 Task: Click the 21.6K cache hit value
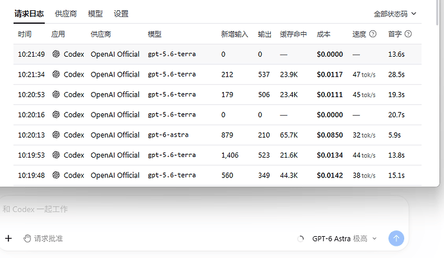click(x=289, y=155)
